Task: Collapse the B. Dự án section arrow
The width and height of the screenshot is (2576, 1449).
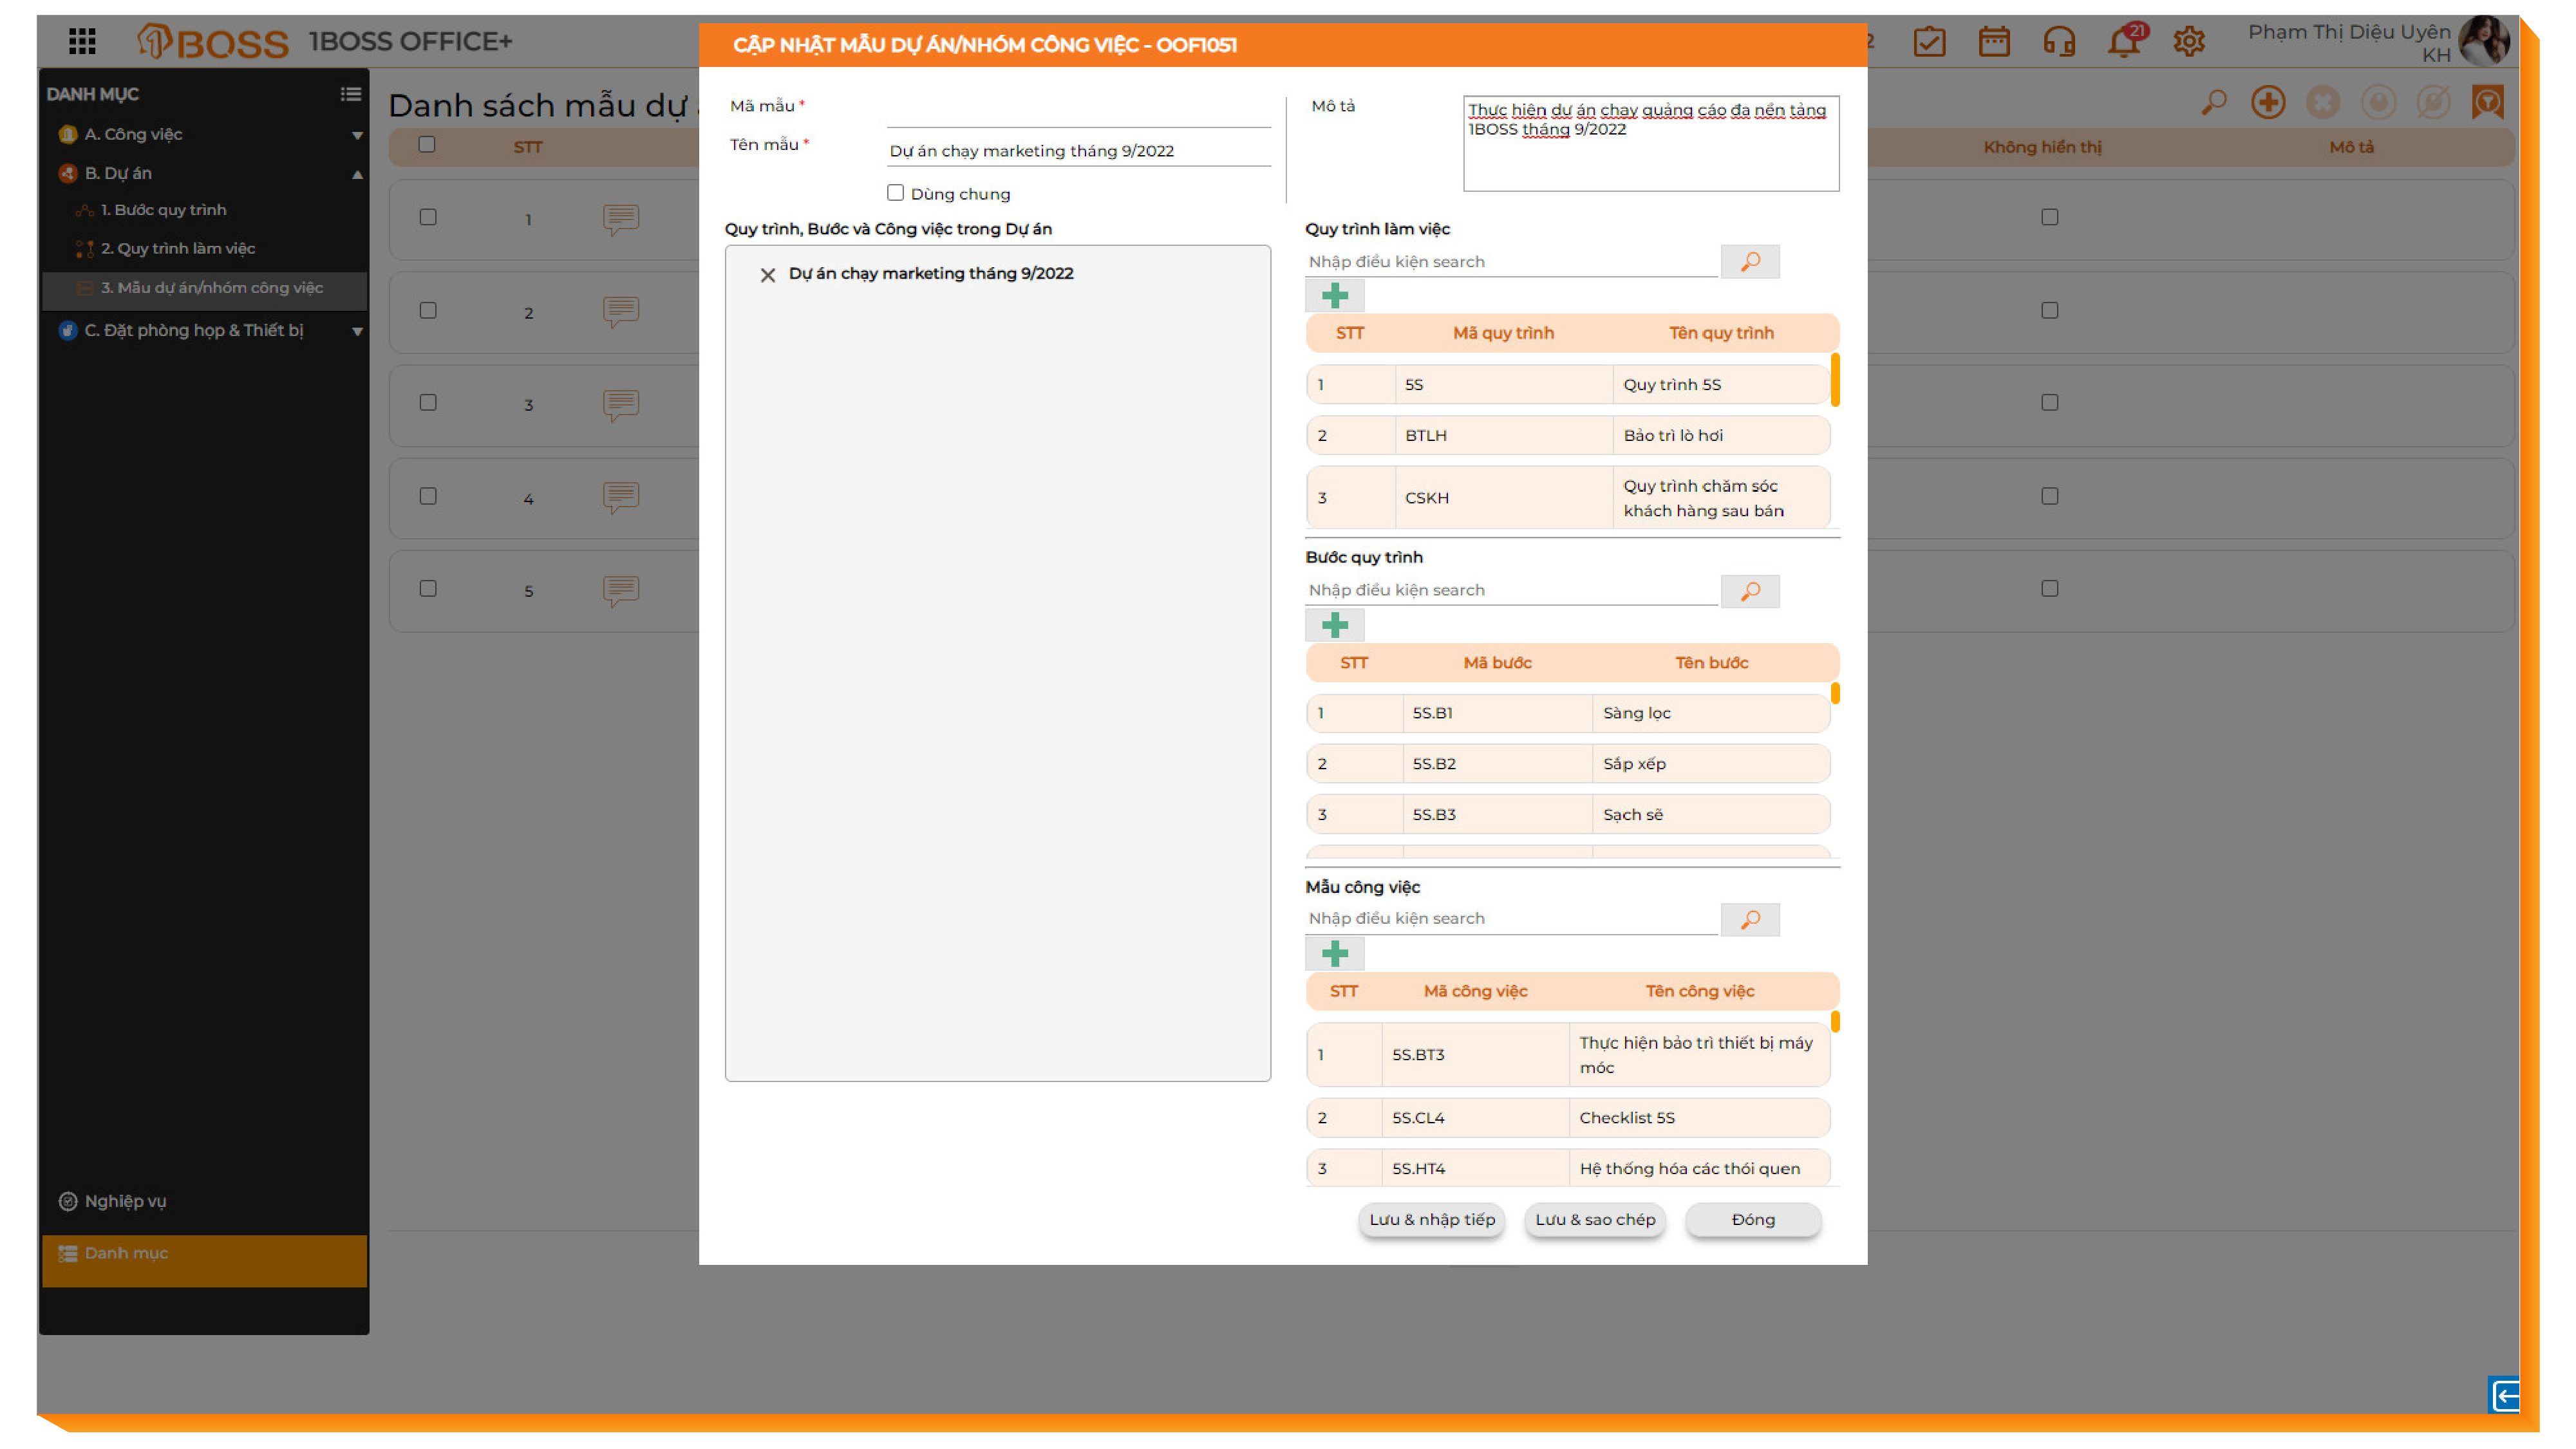Action: click(x=357, y=174)
